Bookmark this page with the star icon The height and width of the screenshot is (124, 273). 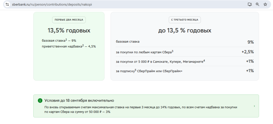click(x=265, y=5)
